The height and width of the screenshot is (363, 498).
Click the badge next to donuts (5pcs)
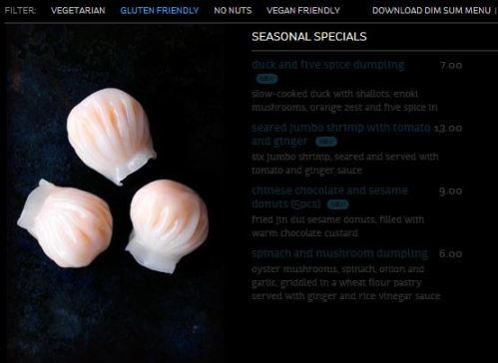337,204
